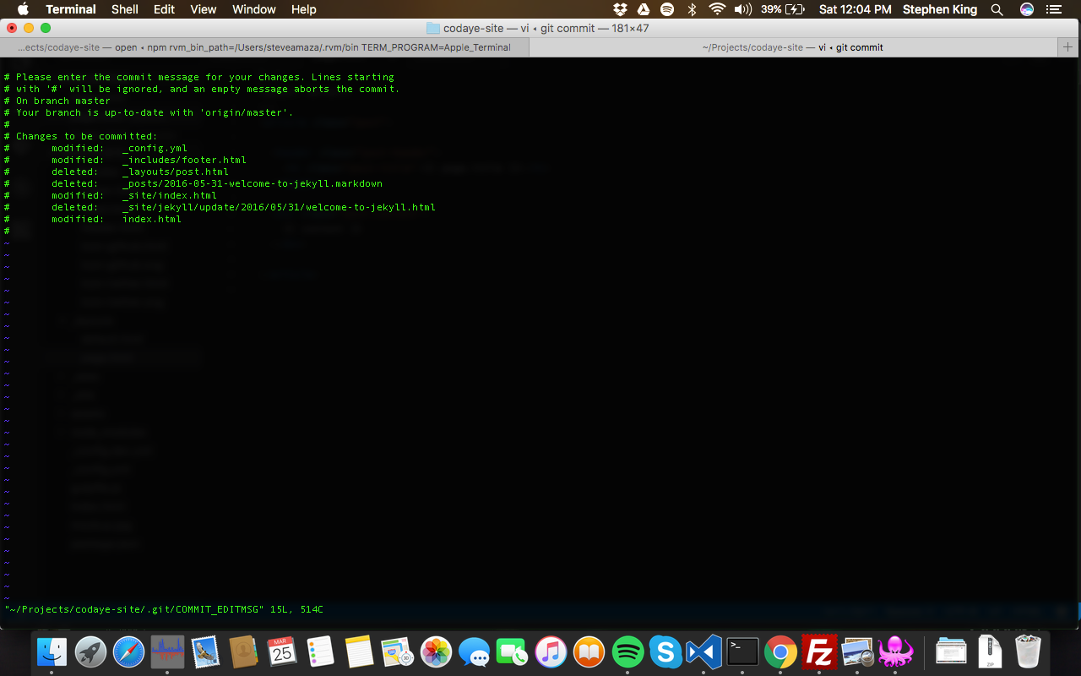Activate Siri from the menu bar
This screenshot has height=676, width=1081.
pyautogui.click(x=1025, y=10)
